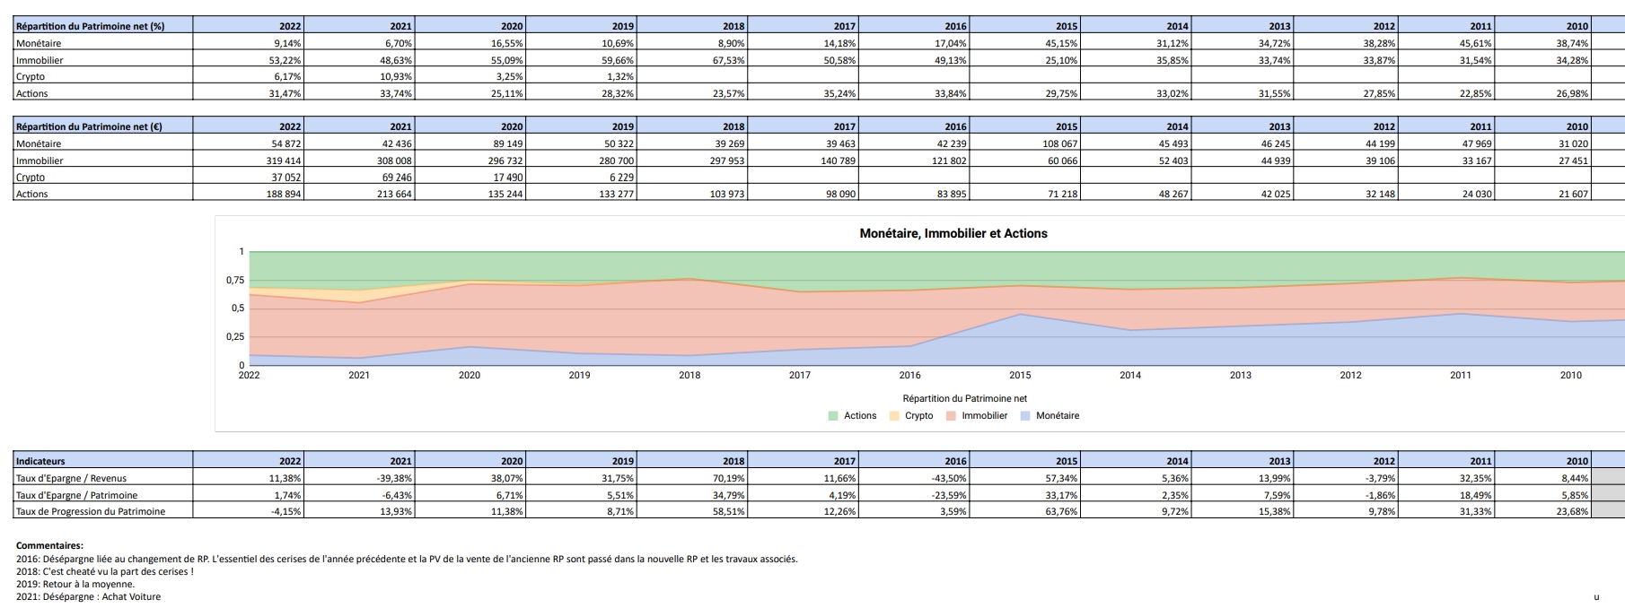Click the 69 246 Crypto value for 2021
Screen dimensions: 1625x608
click(x=359, y=178)
